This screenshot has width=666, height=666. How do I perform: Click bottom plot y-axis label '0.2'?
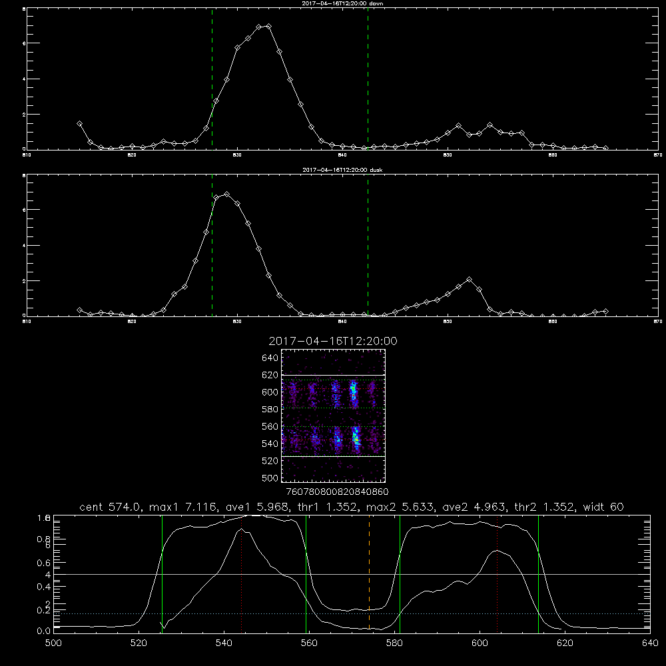[x=44, y=610]
